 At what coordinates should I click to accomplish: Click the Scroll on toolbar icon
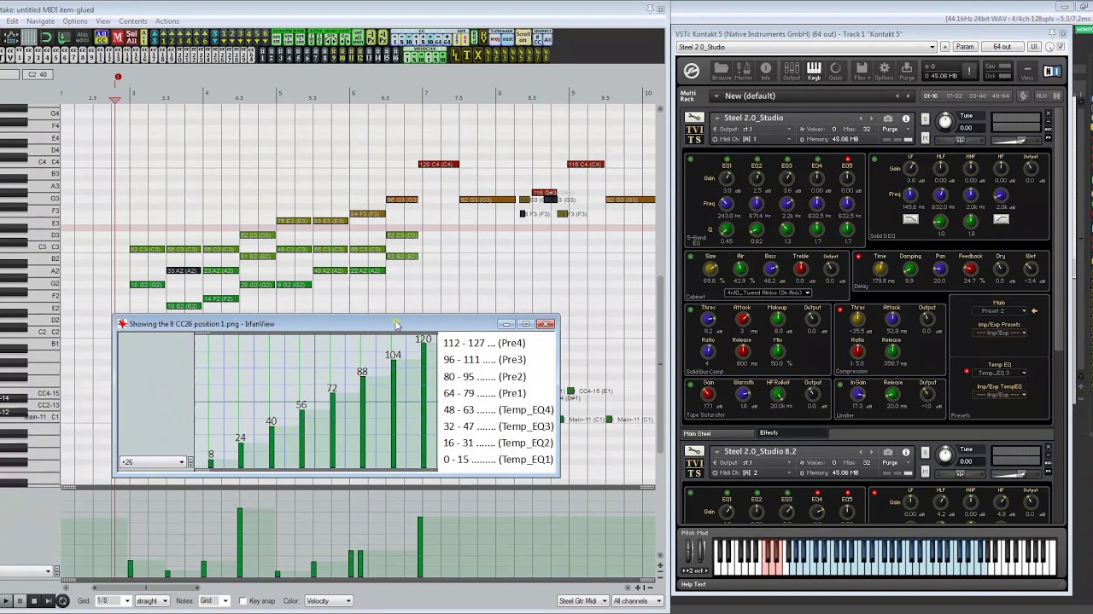(523, 37)
